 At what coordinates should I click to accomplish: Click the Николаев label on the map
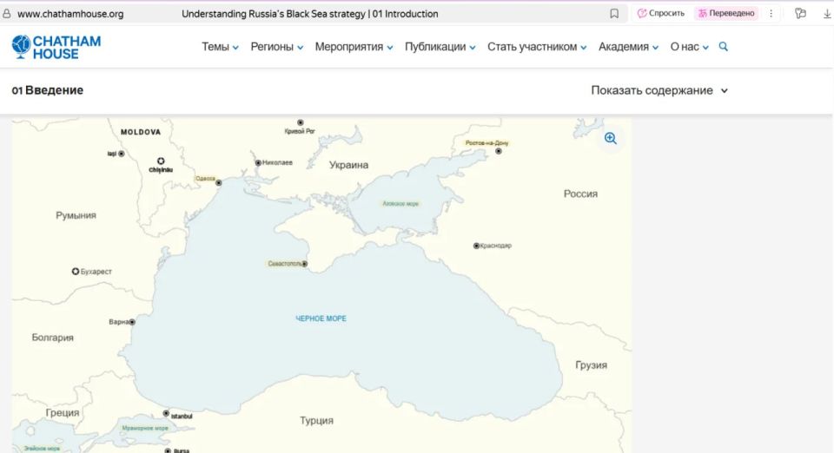click(277, 162)
